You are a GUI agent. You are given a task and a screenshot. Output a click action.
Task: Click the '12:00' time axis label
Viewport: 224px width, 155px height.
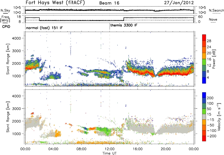[109, 149]
